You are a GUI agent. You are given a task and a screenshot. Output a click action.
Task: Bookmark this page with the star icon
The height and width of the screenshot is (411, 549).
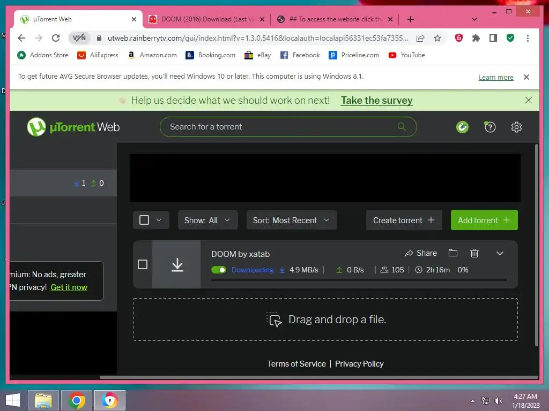pos(437,38)
